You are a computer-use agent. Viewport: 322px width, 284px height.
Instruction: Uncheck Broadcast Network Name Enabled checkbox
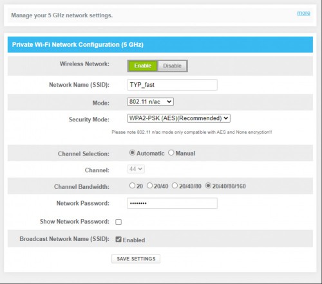[118, 240]
